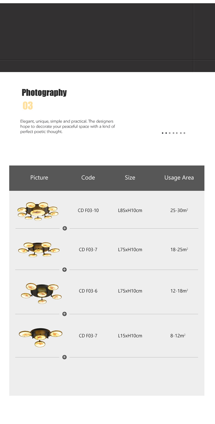Click the CD F03-10 product code
This screenshot has height=424, width=215.
tap(88, 210)
